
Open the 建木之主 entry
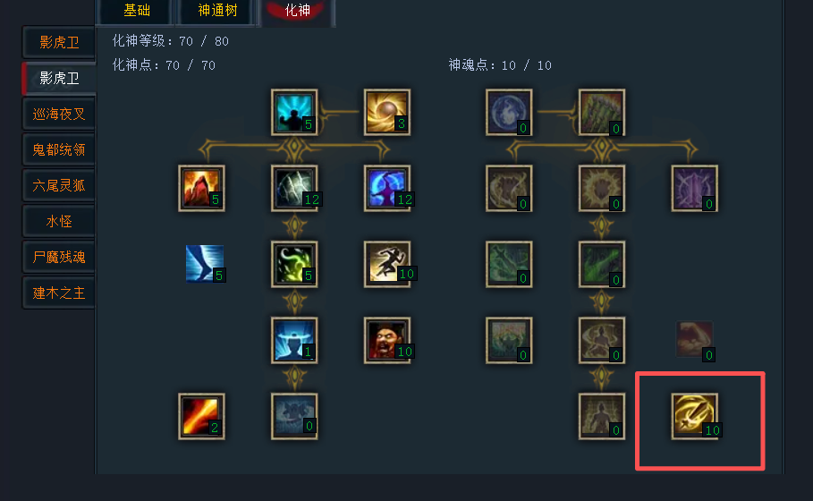point(59,293)
